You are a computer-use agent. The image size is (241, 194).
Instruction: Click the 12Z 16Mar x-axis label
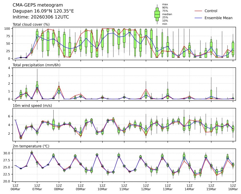[x=233, y=187]
